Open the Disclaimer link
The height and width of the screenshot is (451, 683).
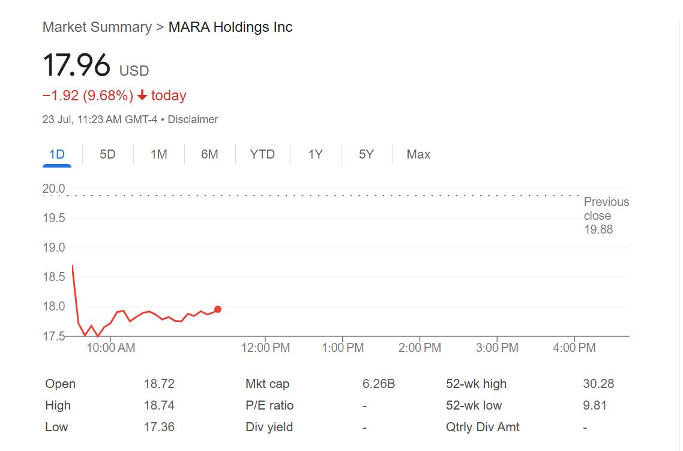(x=193, y=120)
